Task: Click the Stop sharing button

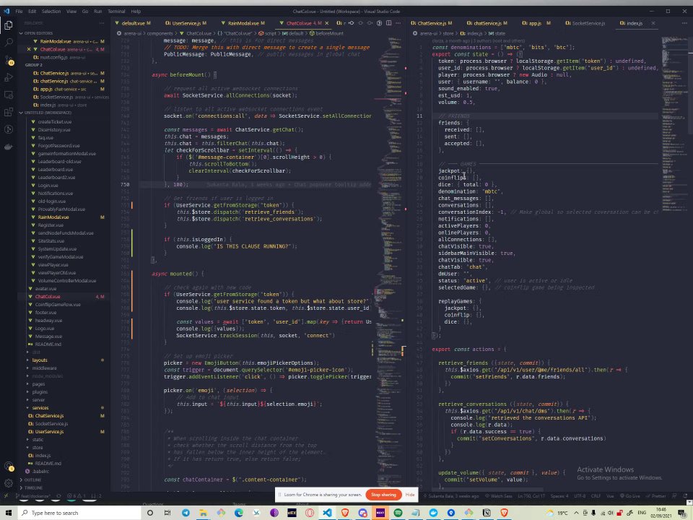Action: click(x=383, y=495)
